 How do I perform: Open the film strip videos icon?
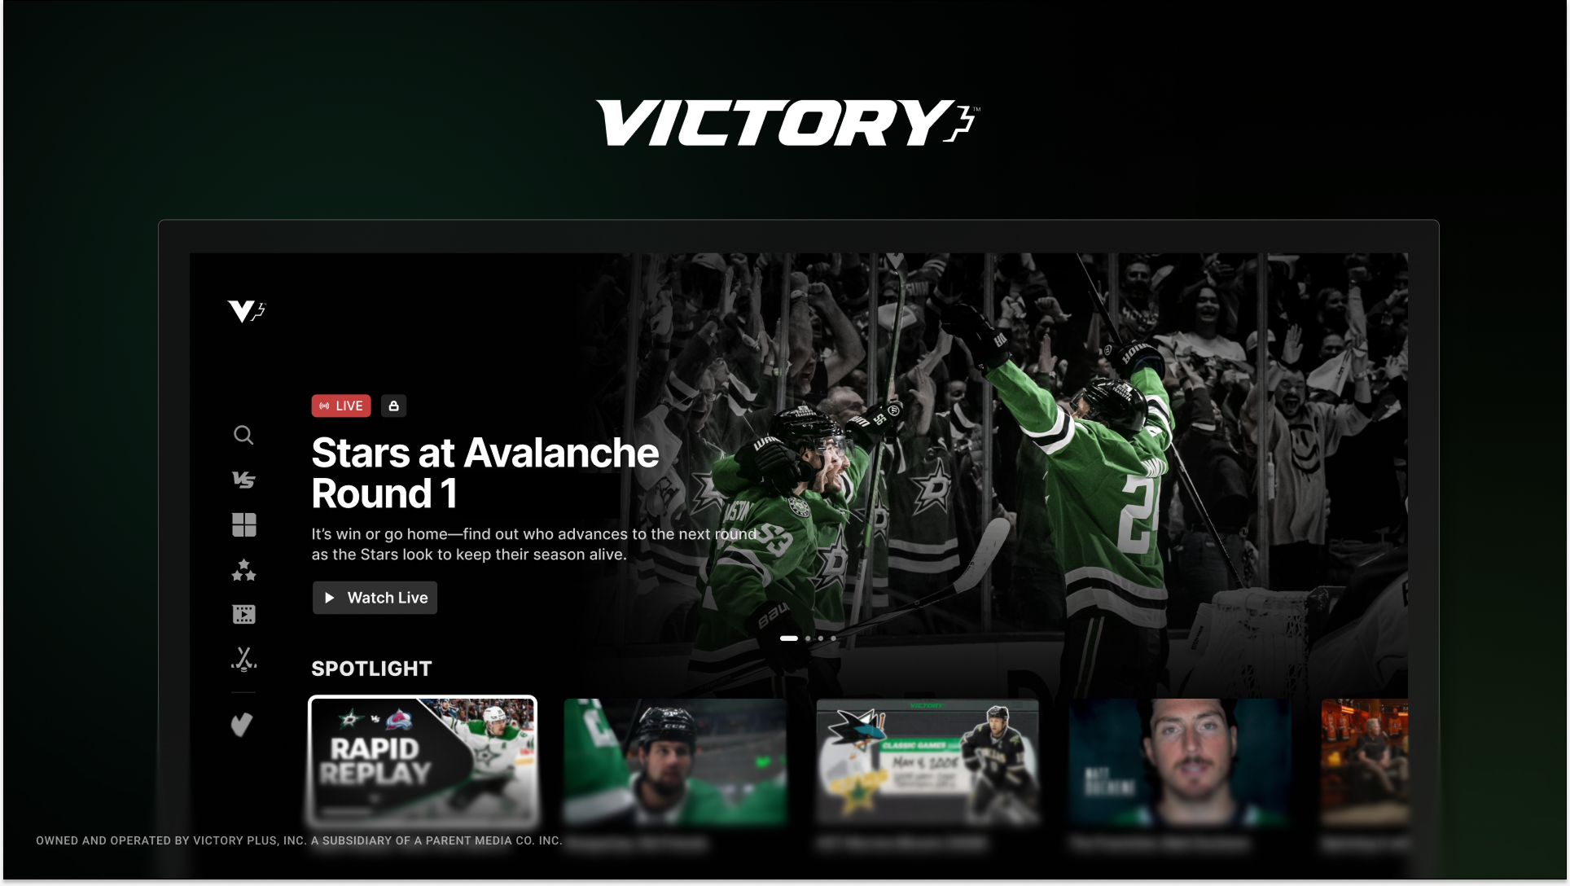243,614
